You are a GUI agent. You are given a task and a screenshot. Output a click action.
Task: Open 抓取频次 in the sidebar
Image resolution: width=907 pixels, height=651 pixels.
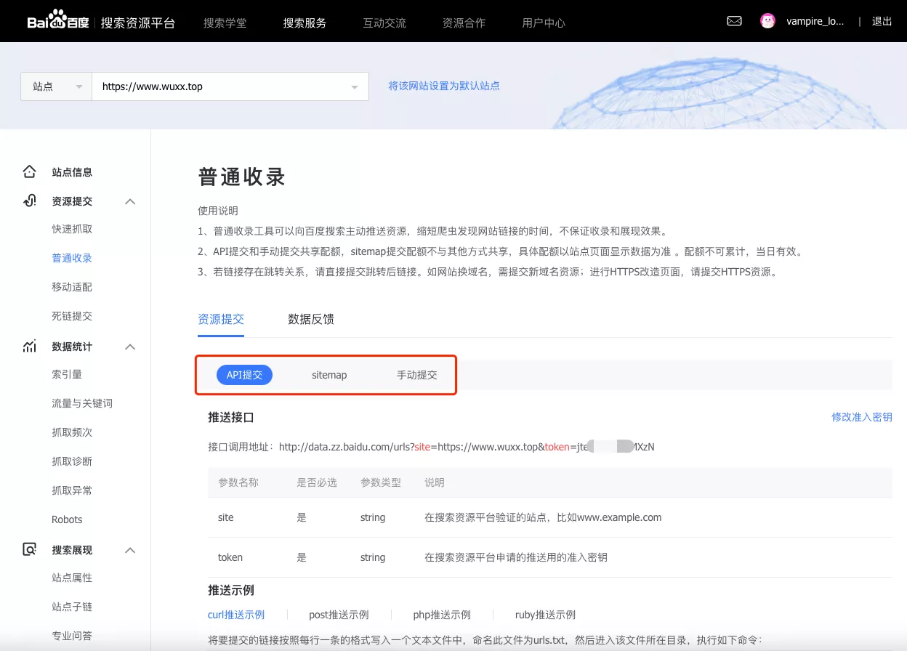click(x=72, y=432)
